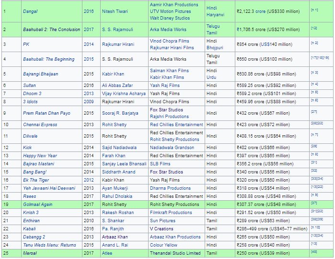335x259 pixels.
Task: Open the Kick film link
Action: pos(27,148)
